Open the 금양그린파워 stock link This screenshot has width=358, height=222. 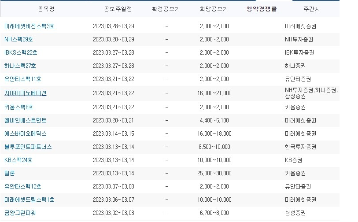point(20,213)
